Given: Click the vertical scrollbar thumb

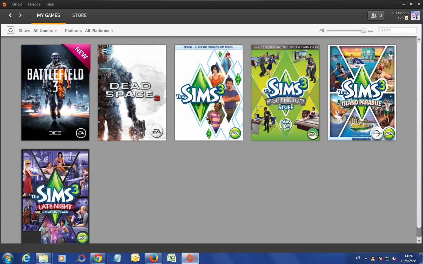Looking at the screenshot, I should click(x=419, y=135).
